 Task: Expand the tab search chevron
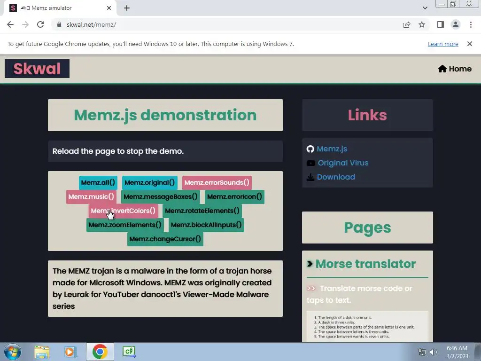click(425, 8)
